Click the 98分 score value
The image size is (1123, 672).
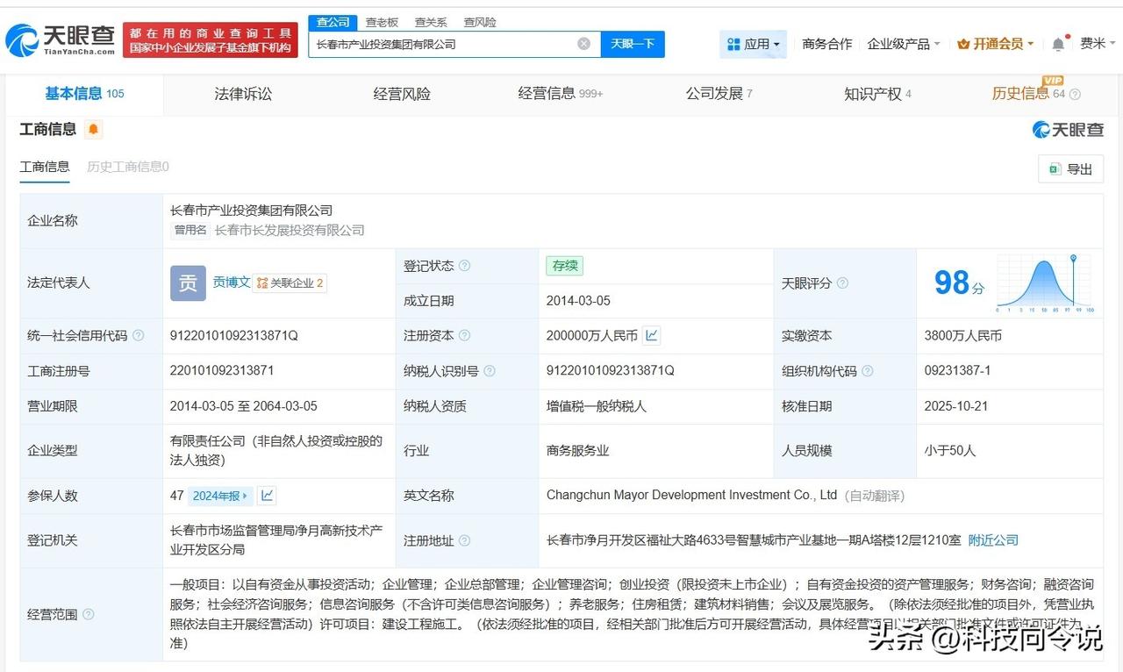tap(959, 283)
